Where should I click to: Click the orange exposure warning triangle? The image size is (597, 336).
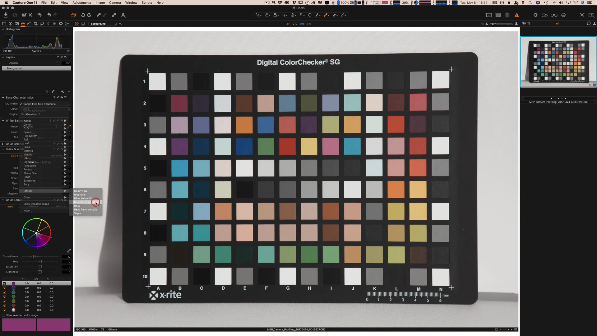click(x=516, y=15)
